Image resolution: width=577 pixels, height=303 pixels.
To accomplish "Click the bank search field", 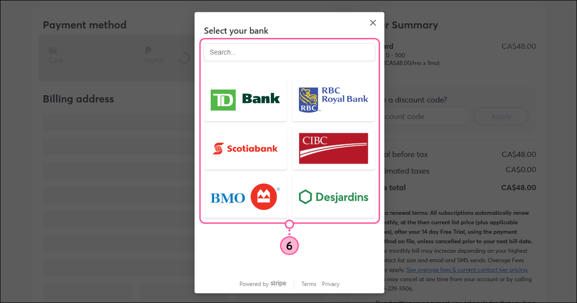I will [x=289, y=52].
